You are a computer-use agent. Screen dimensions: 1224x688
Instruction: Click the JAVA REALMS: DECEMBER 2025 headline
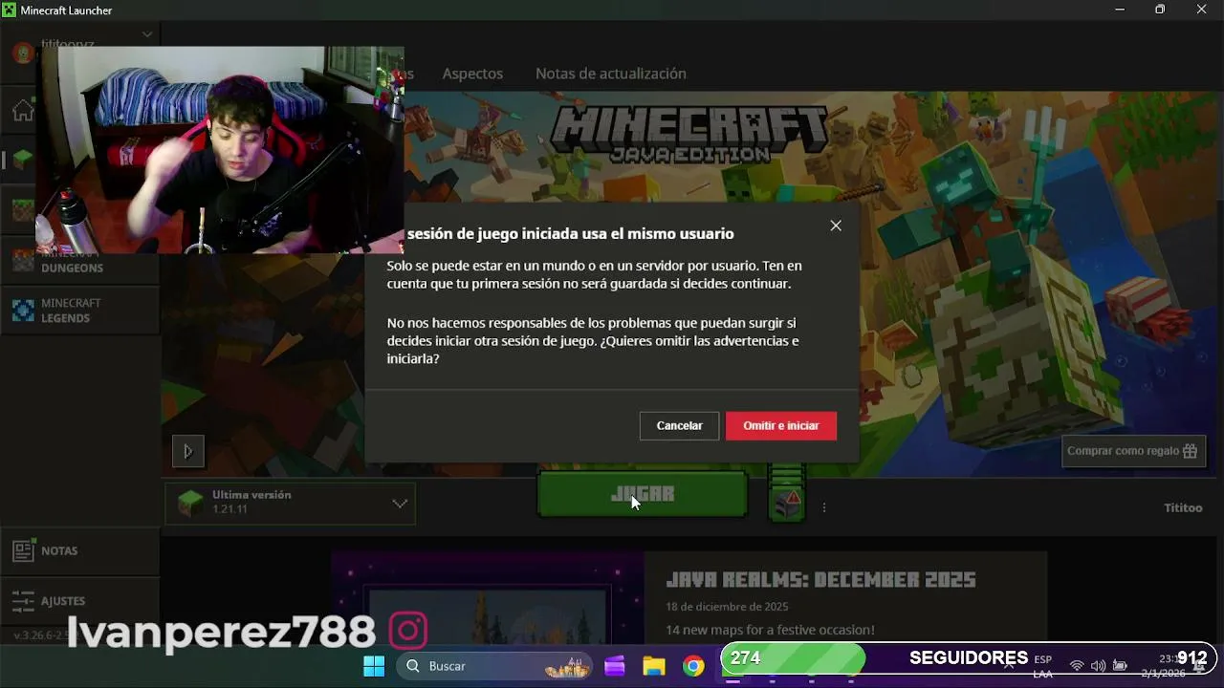820,580
